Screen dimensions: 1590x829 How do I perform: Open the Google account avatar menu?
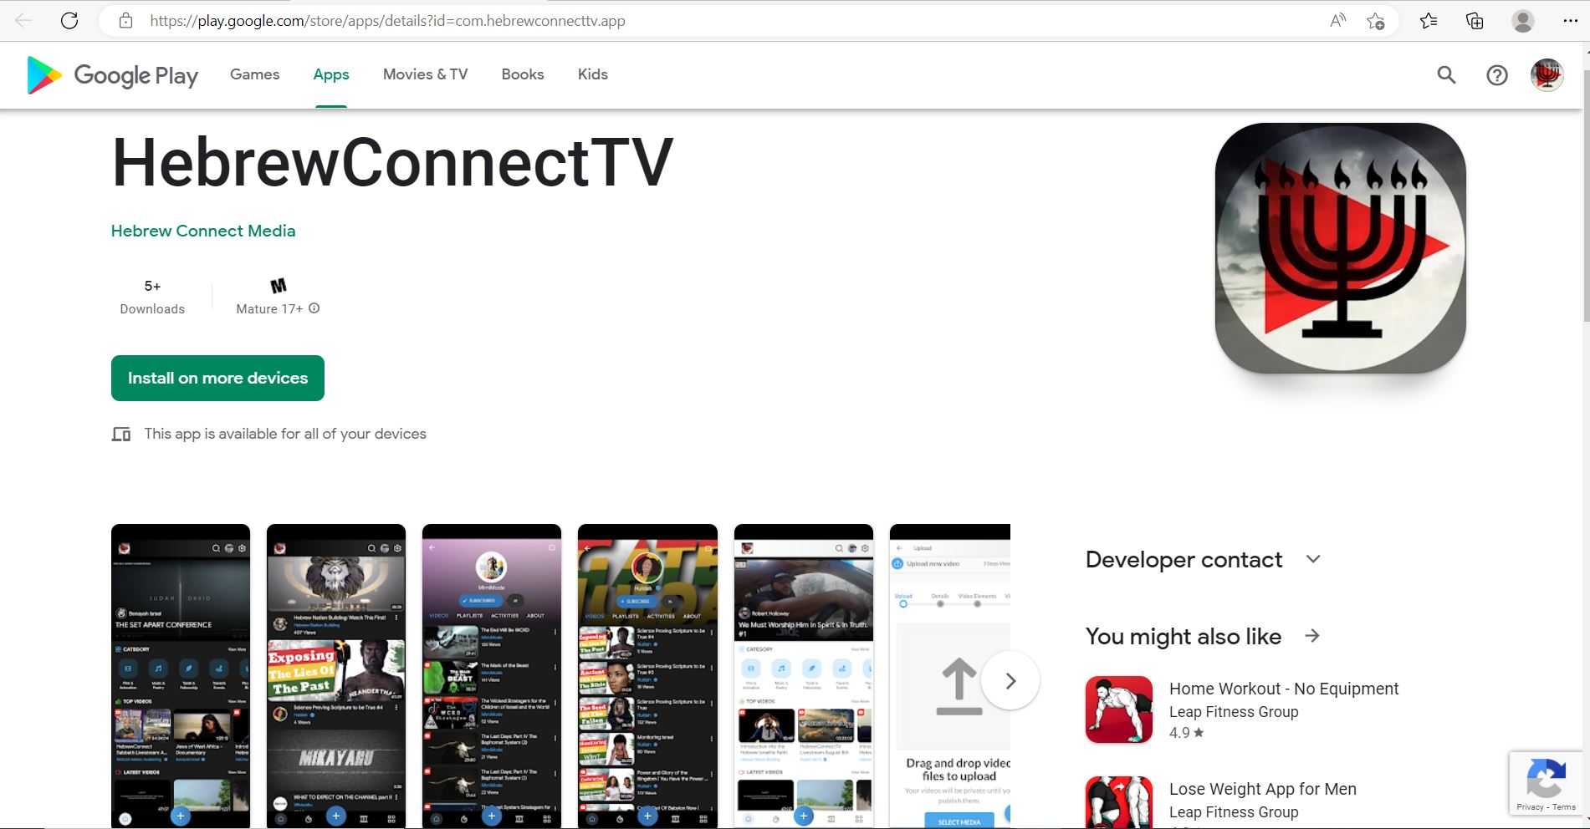pos(1547,75)
